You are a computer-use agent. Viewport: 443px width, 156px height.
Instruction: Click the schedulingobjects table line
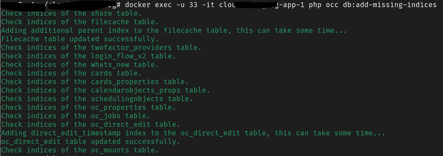tap(97, 99)
